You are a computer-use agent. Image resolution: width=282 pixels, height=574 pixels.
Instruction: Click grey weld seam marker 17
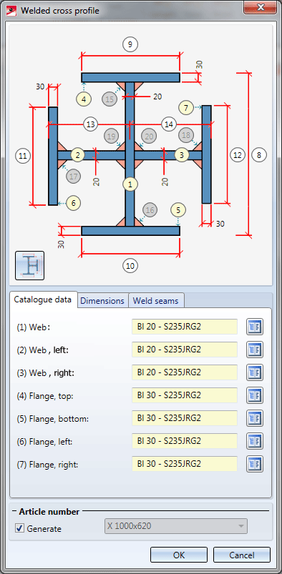click(73, 177)
